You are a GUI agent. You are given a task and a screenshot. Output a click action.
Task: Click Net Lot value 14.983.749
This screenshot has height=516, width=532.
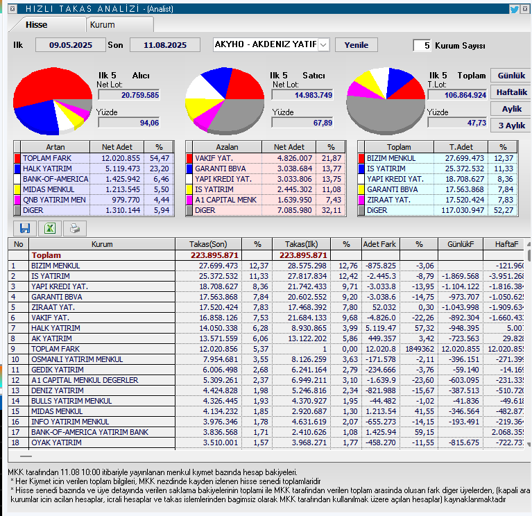(x=302, y=95)
